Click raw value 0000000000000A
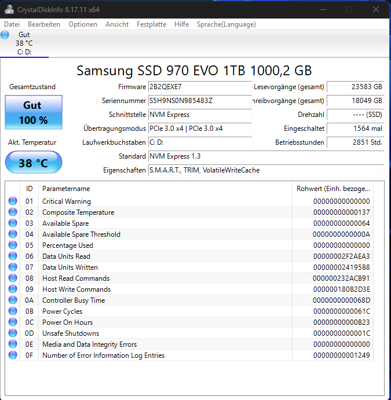 tap(342, 234)
